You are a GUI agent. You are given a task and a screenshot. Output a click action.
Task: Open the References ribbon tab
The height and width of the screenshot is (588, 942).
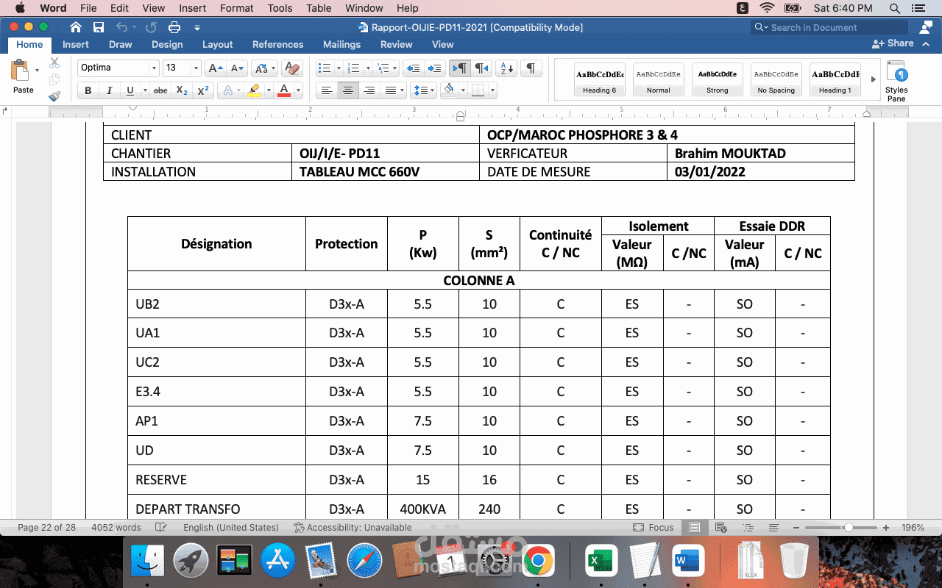[x=277, y=44]
